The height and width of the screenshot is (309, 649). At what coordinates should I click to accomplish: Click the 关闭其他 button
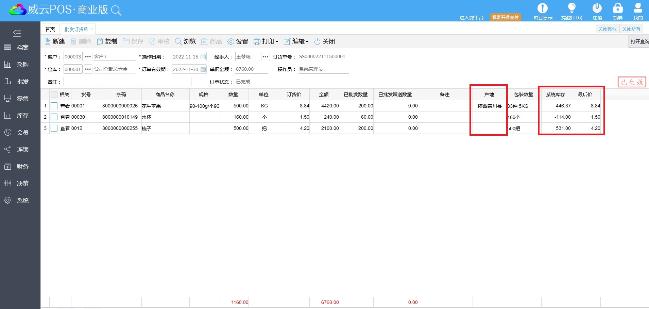pos(607,29)
